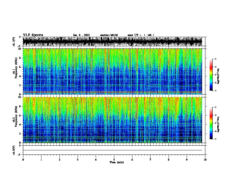Image resolution: width=231 pixels, height=179 pixels.
Task: Select the "start UT = 1 : 40: 1" text
Action: click(x=141, y=35)
